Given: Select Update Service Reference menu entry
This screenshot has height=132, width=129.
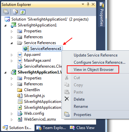Looking at the screenshot, I should point(95,55).
